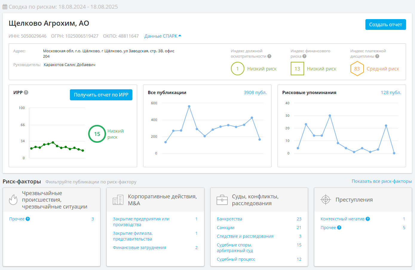
Task: Collapse the Данные СПАРК section
Action: [x=163, y=36]
